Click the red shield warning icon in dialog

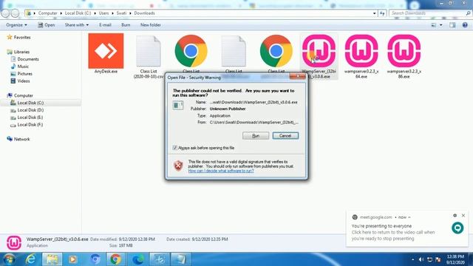178,166
